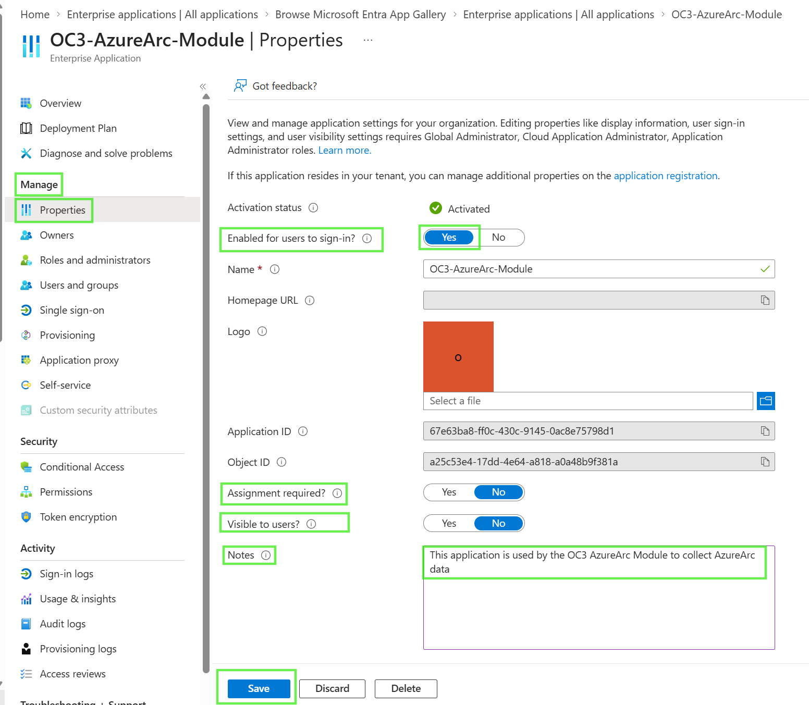
Task: Show info tooltip for Visible to users
Action: [x=311, y=524]
